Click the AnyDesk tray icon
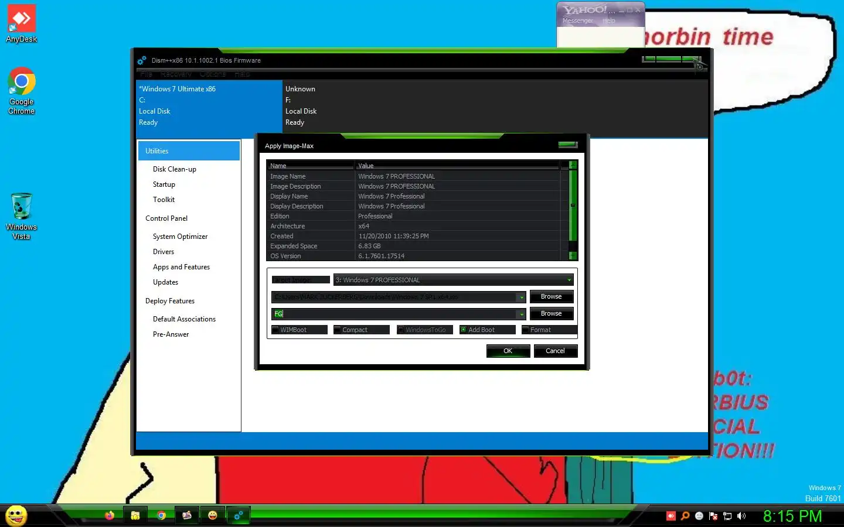The width and height of the screenshot is (844, 527). click(x=671, y=516)
